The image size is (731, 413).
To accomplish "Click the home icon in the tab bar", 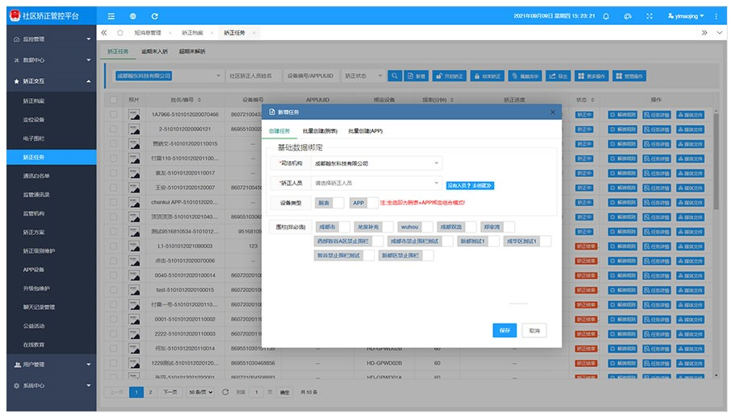I will [120, 32].
